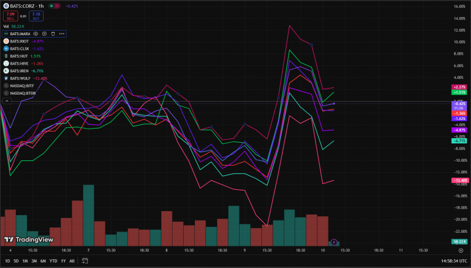The width and height of the screenshot is (471, 268).
Task: Click the -13.40% pink price scale label
Action: pyautogui.click(x=460, y=180)
